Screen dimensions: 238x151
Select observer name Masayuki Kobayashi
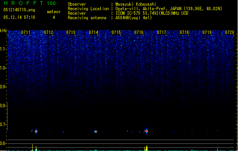[136, 4]
